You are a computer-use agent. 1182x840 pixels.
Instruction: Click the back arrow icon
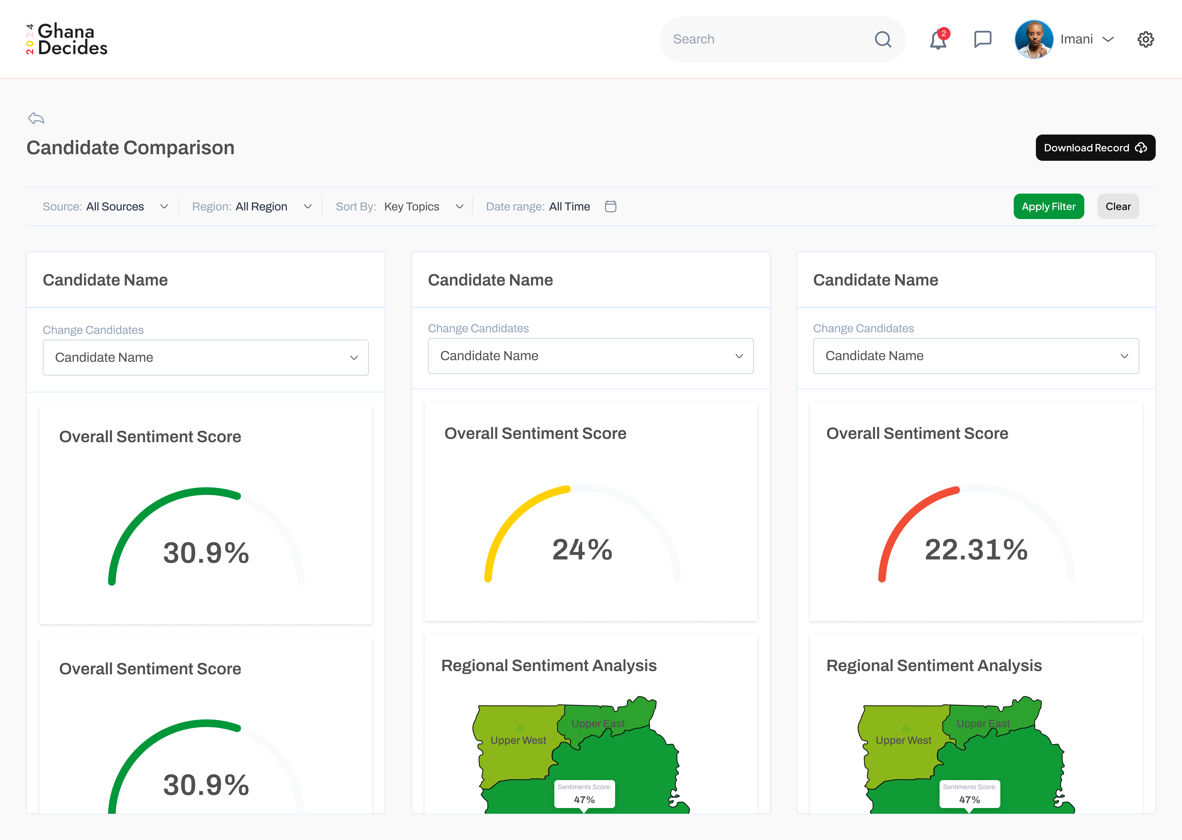point(36,118)
